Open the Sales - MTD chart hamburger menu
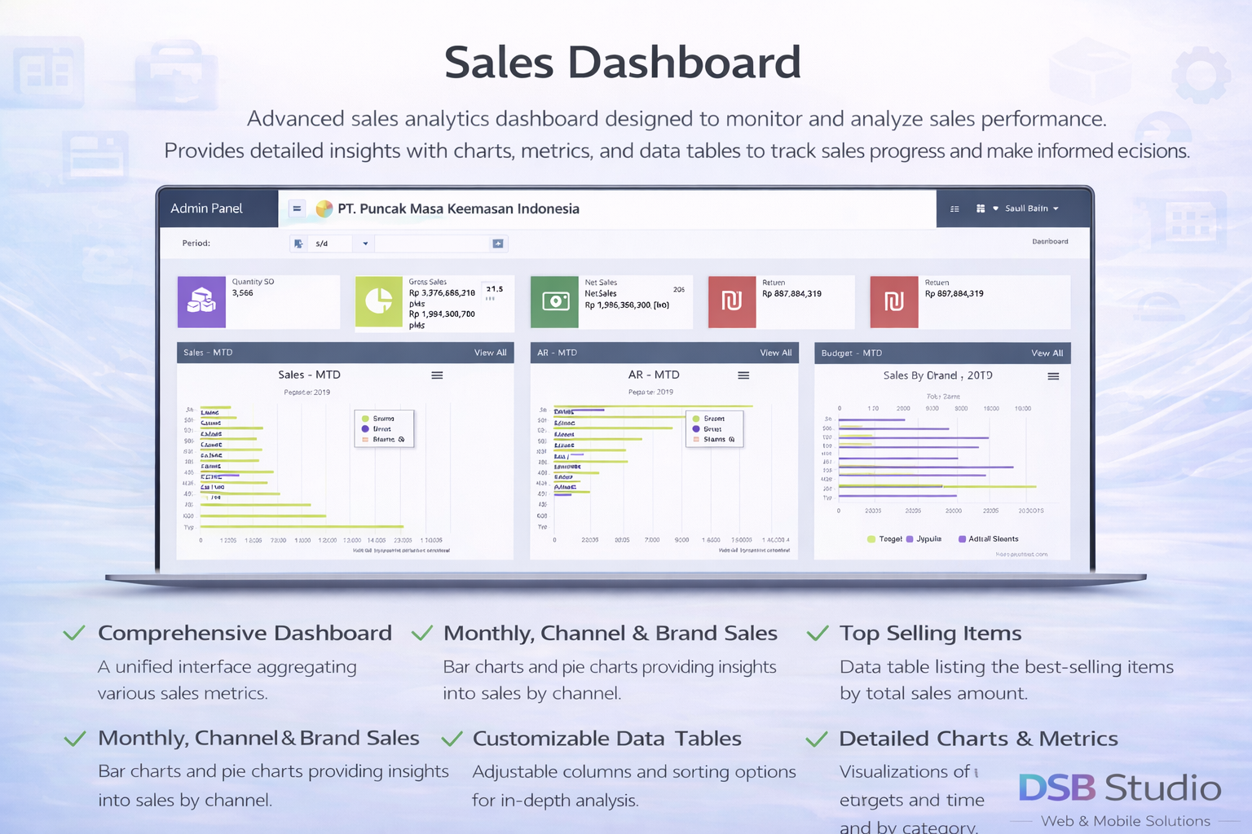 (437, 375)
